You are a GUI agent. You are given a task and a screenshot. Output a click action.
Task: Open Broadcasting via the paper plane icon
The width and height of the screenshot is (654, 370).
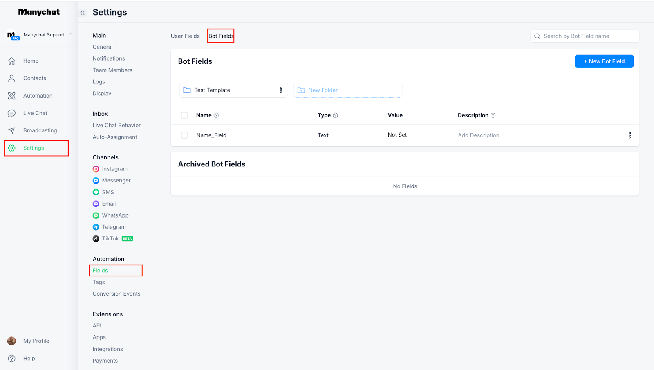(12, 130)
